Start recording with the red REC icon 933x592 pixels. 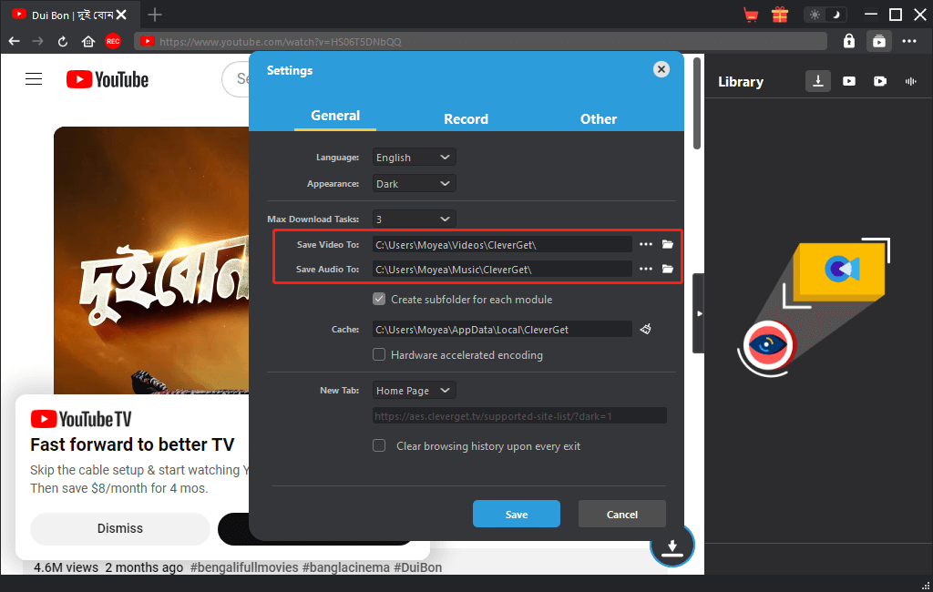[113, 41]
